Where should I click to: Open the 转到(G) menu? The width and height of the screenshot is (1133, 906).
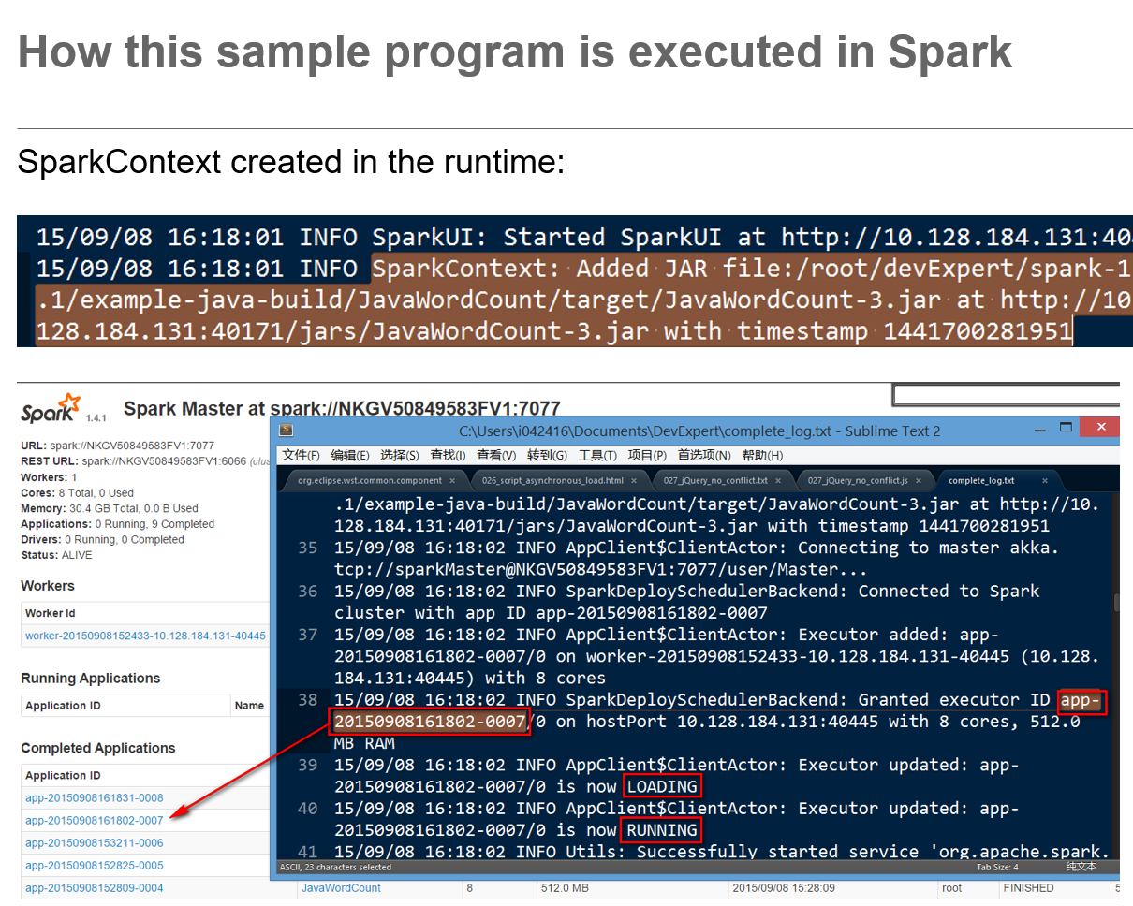[x=547, y=455]
